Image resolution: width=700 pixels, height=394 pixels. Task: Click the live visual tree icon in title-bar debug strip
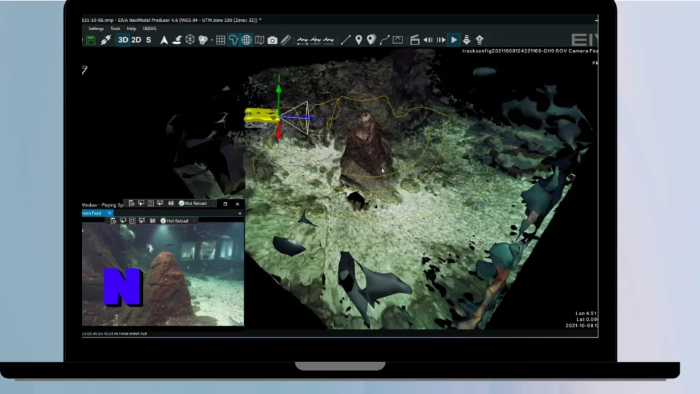point(132,203)
